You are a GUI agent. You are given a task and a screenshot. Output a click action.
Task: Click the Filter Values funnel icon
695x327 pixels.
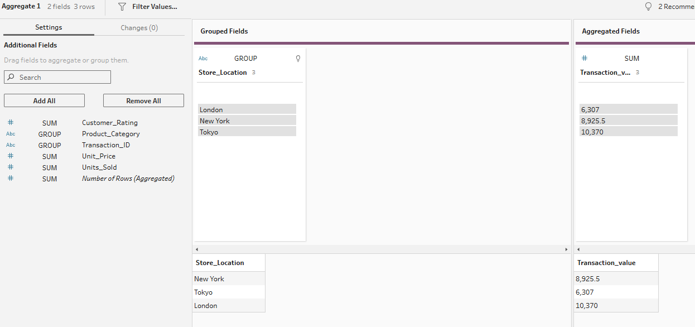pyautogui.click(x=122, y=7)
